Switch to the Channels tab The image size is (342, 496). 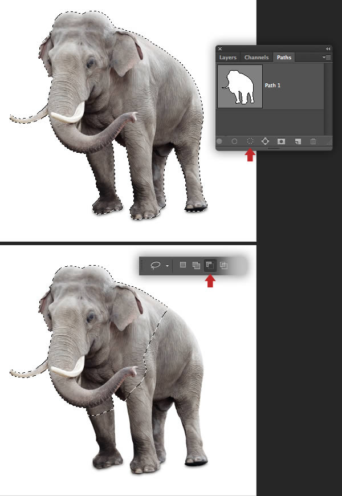pos(256,57)
